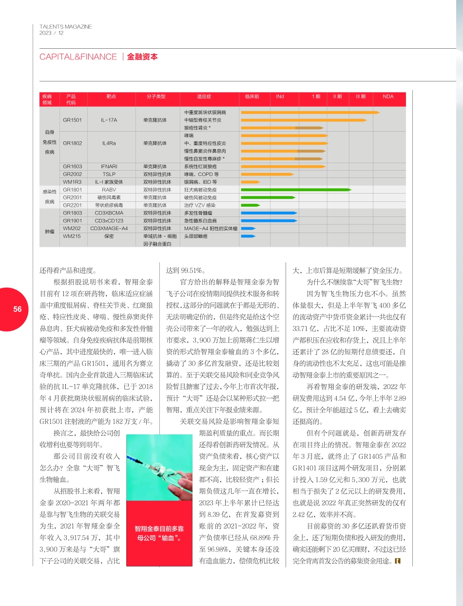This screenshot has height=606, width=463.
Task: Expand the NDA column header
Action: click(388, 98)
